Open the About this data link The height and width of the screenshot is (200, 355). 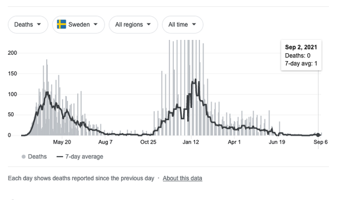pos(182,178)
